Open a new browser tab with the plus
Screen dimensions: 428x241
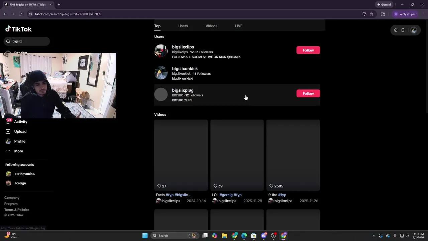(x=59, y=5)
